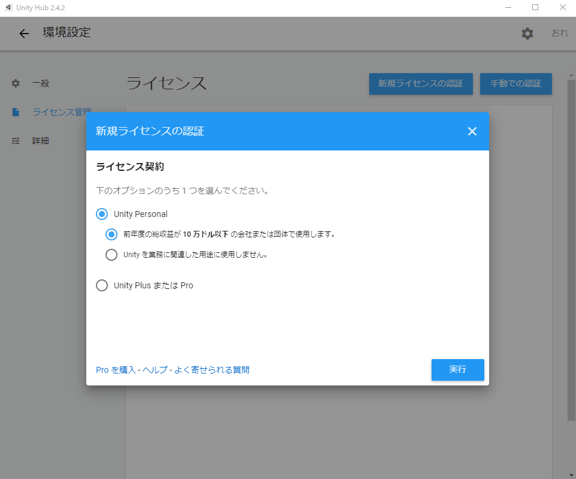Select Unity Personal radio option
This screenshot has width=576, height=479.
click(102, 214)
